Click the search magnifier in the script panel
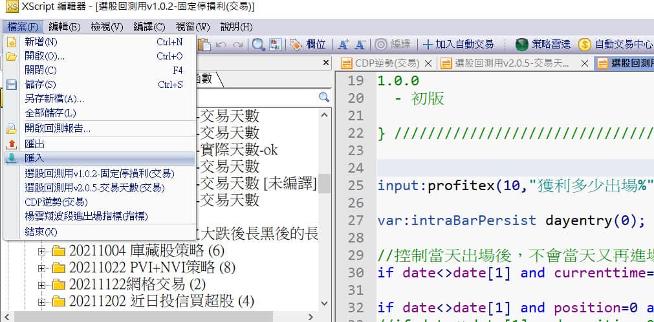The image size is (654, 322). 324,97
